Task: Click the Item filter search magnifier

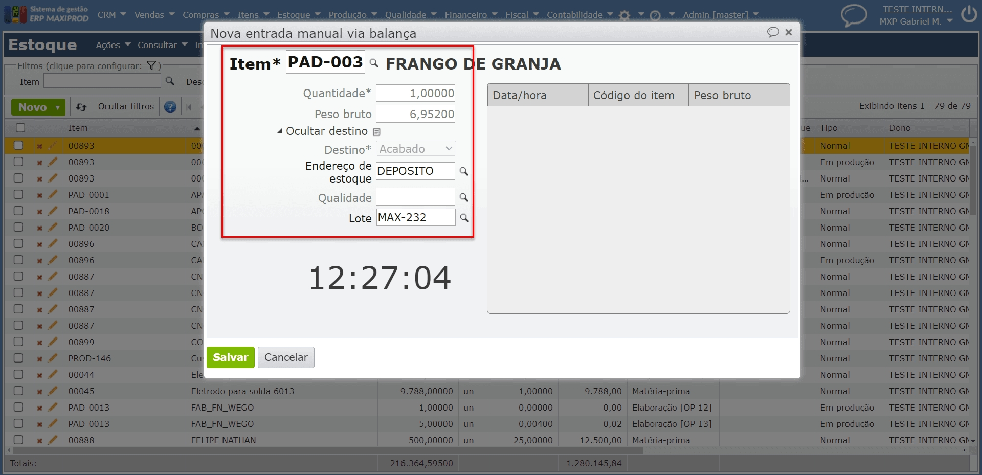Action: pos(170,81)
